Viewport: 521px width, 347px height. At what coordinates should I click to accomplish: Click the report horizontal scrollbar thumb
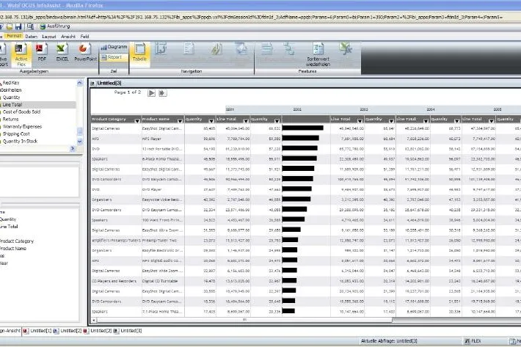coord(244,320)
